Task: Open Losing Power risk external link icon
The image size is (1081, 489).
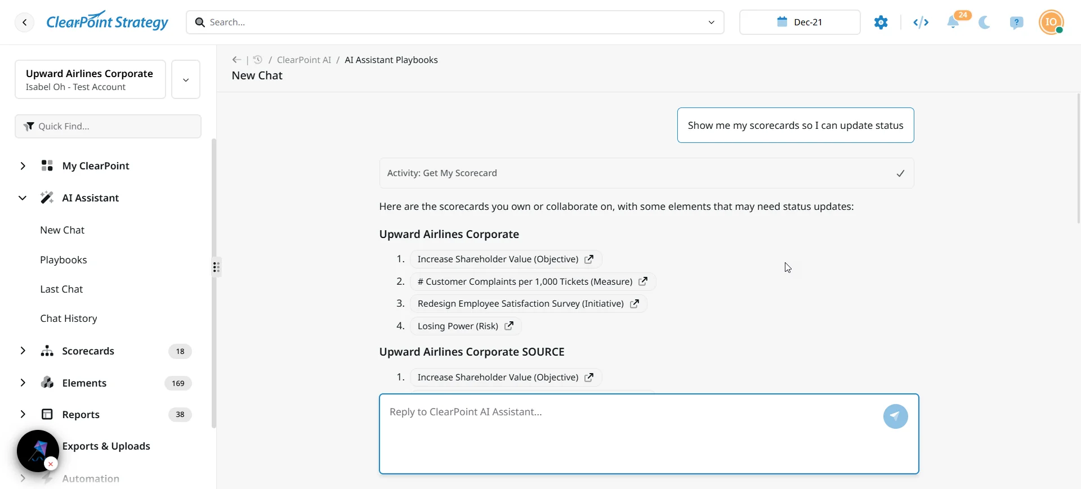Action: (x=509, y=326)
